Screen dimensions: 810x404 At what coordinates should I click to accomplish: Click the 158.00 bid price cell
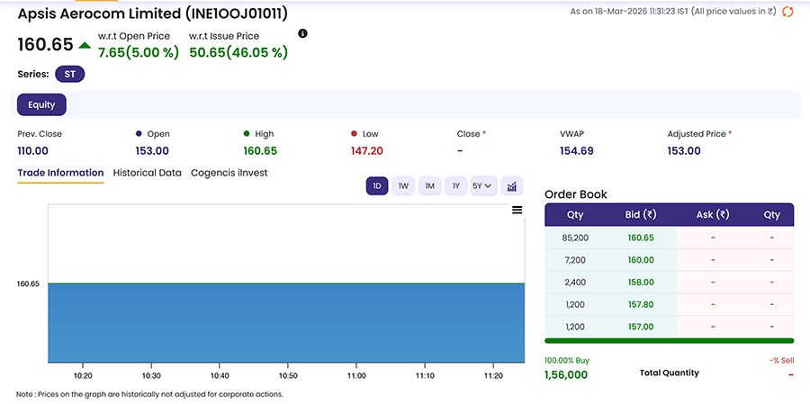tap(641, 283)
